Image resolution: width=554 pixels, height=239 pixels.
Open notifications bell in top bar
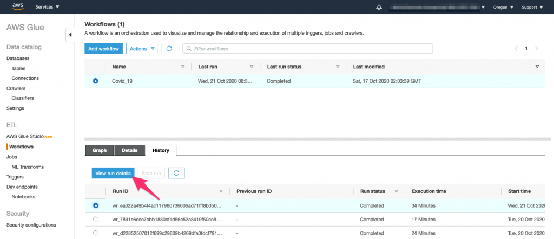(379, 8)
